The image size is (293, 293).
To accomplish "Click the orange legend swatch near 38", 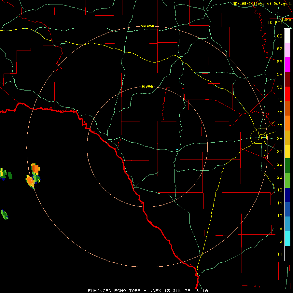I will (287, 123).
